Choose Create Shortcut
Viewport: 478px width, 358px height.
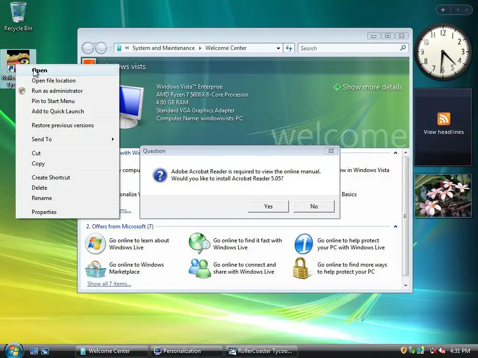click(x=67, y=178)
